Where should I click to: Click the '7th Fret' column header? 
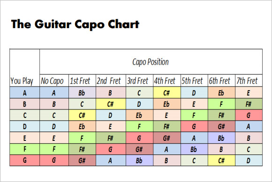(x=249, y=81)
